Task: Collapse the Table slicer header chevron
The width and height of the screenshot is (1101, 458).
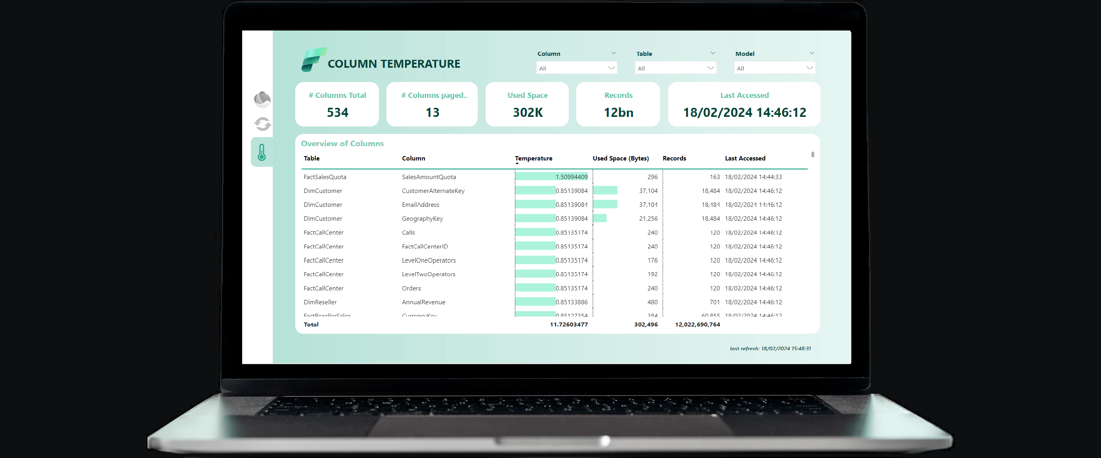Action: [x=713, y=53]
